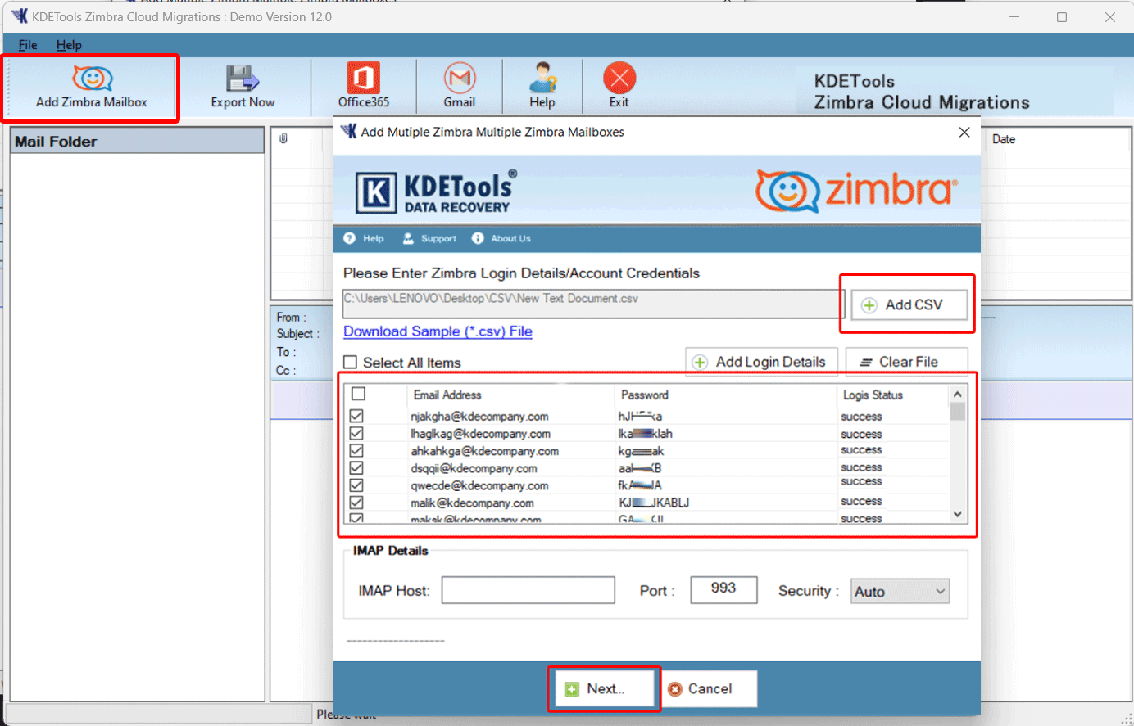Click the IMAP Host input field

pos(528,590)
